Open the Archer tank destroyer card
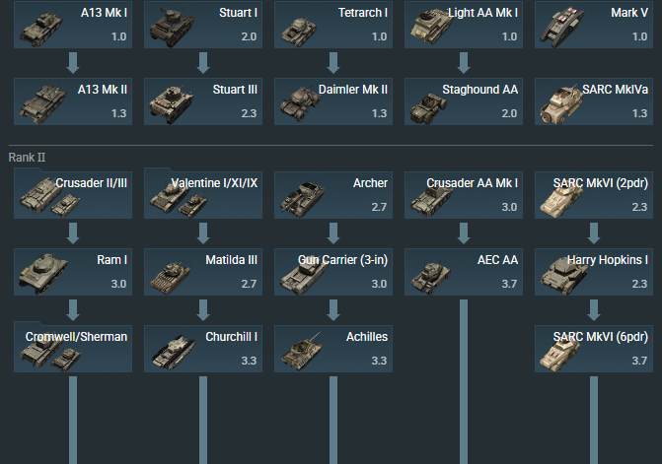The height and width of the screenshot is (464, 662). click(333, 195)
